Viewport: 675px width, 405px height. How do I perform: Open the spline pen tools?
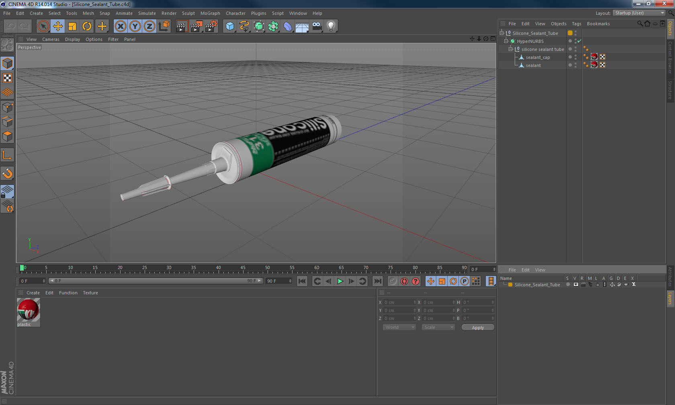click(244, 26)
